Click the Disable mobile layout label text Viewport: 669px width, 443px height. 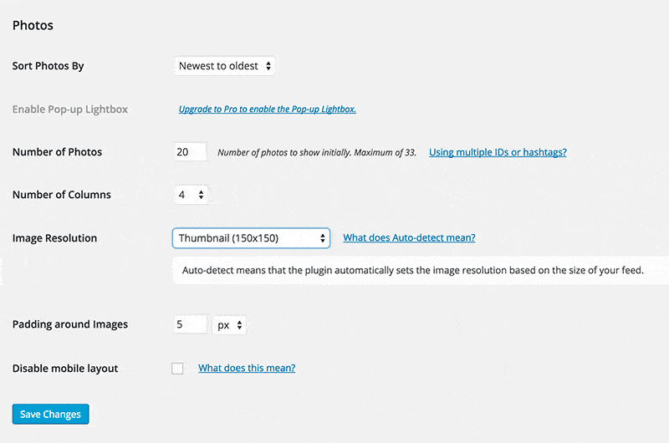pos(65,369)
